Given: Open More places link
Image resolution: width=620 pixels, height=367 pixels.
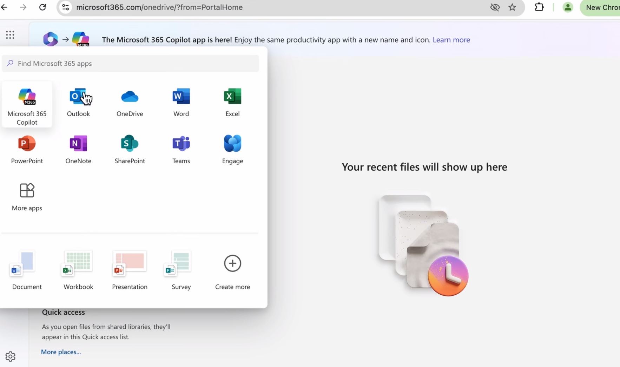Looking at the screenshot, I should [x=61, y=352].
